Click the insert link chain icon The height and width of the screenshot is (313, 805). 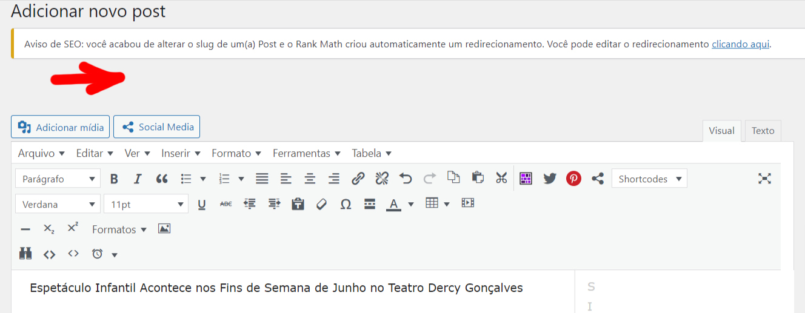[x=358, y=179]
